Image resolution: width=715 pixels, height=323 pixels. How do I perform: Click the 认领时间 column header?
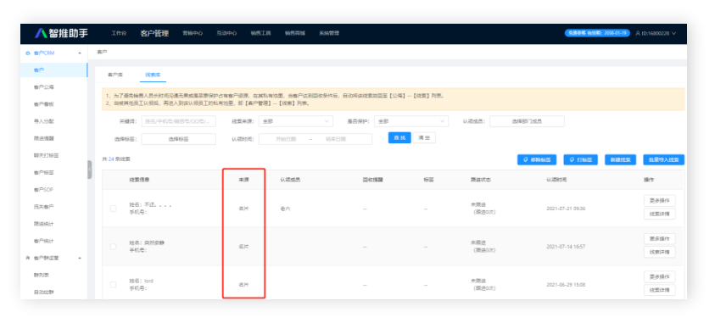pos(556,180)
